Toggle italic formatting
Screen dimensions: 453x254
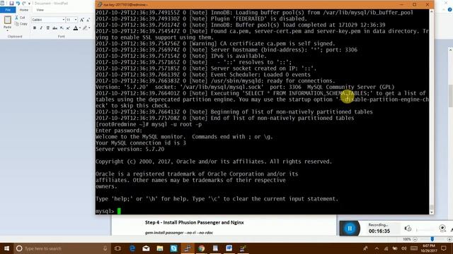coord(41,28)
